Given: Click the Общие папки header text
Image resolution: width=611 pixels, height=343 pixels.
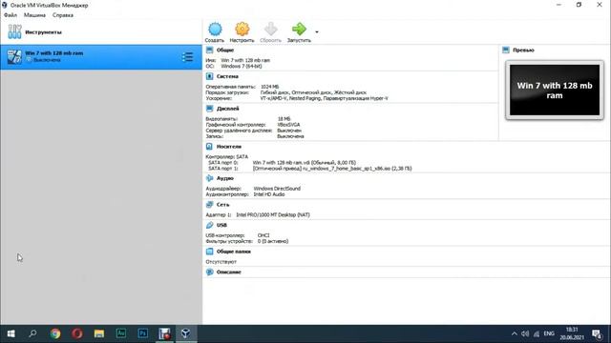Looking at the screenshot, I should click(233, 252).
